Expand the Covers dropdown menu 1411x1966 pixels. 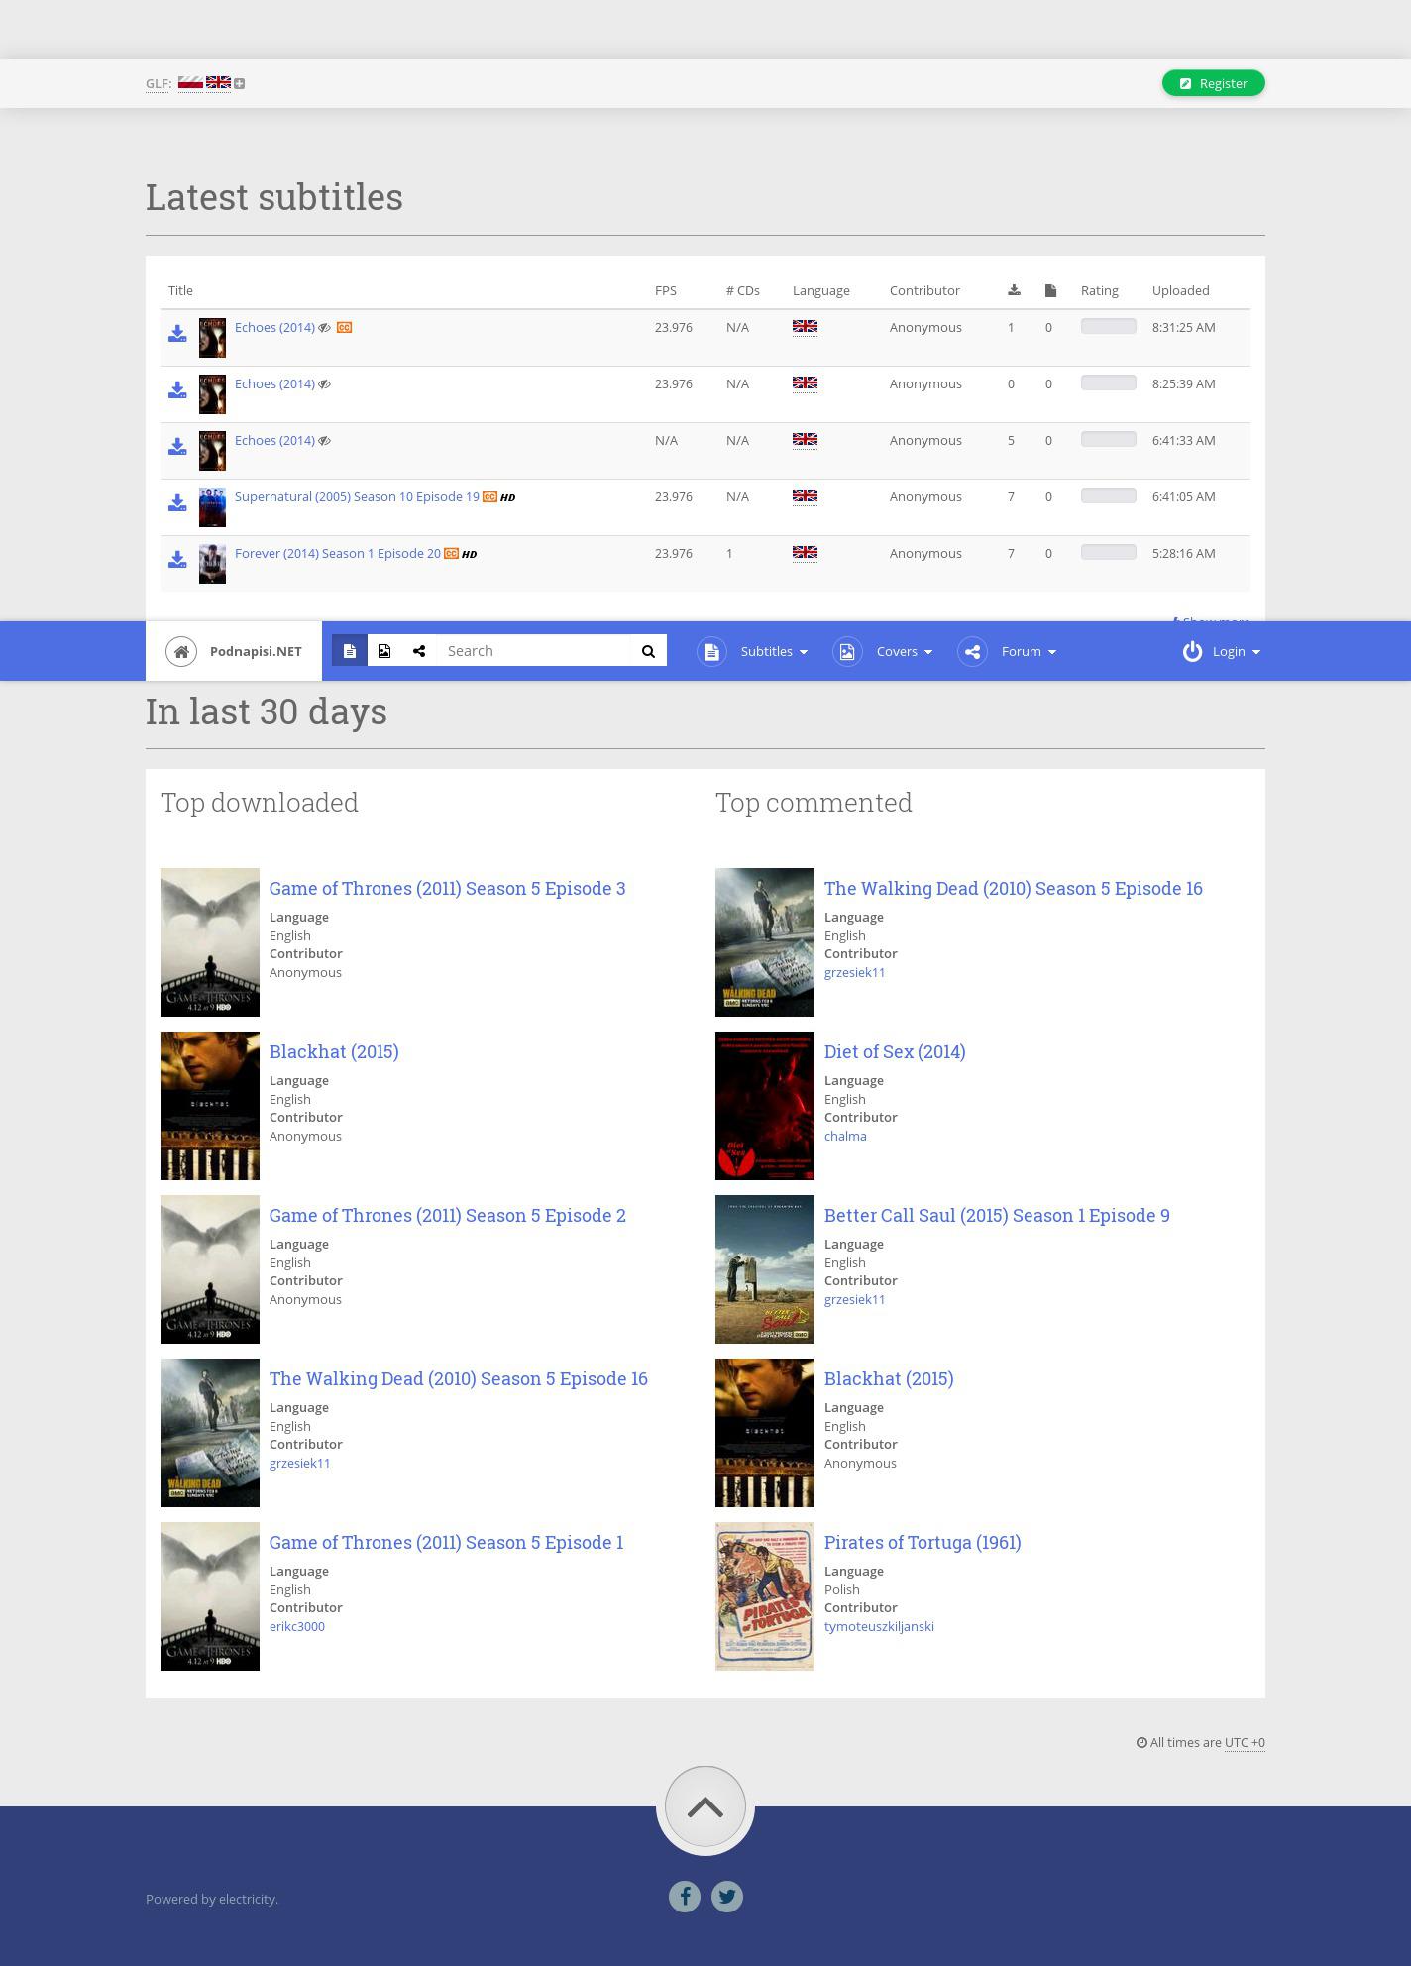(x=903, y=651)
